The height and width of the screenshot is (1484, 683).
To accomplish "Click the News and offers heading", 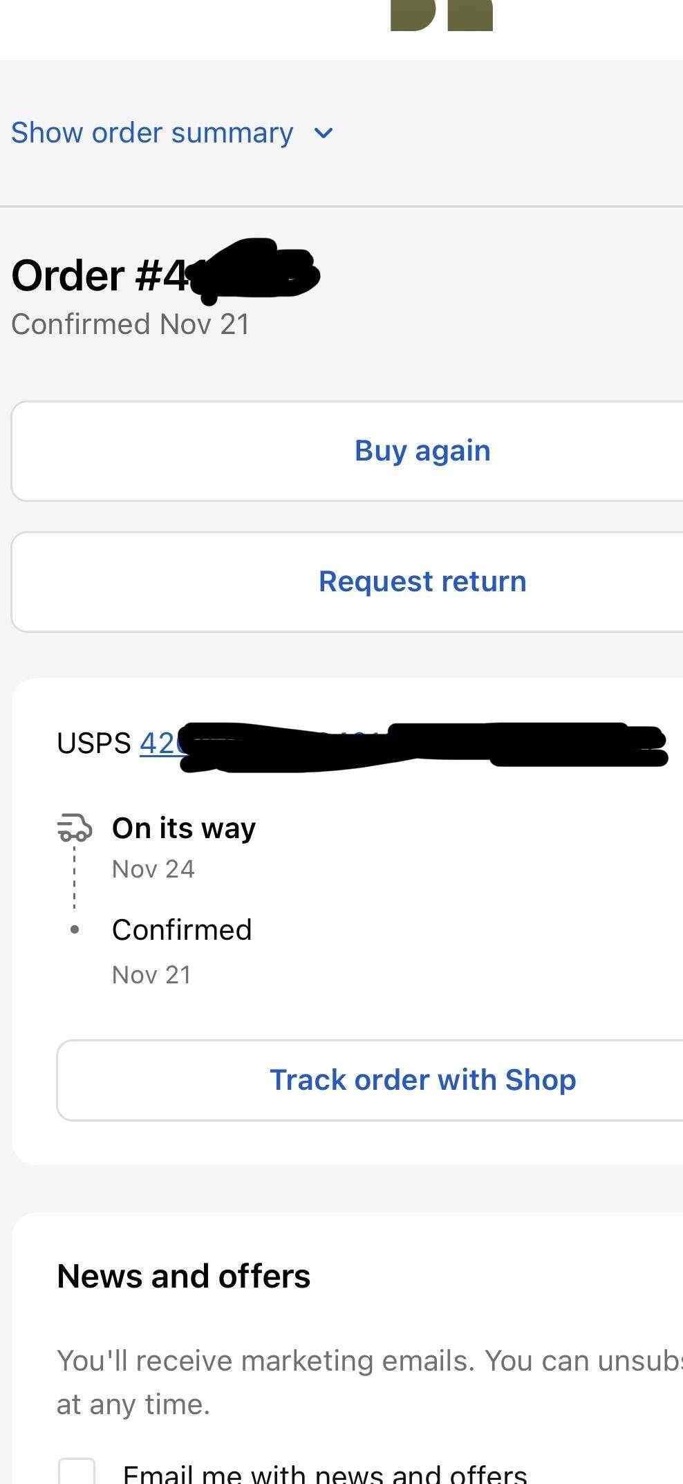I will point(184,1276).
